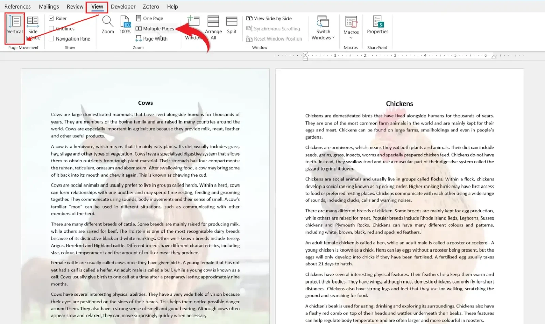Open the Help tab
Screen dimensions: 545x324
[x=172, y=6]
